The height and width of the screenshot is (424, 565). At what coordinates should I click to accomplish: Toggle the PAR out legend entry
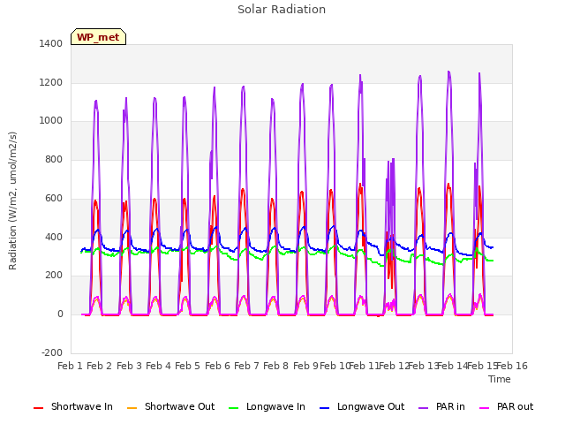506,406
